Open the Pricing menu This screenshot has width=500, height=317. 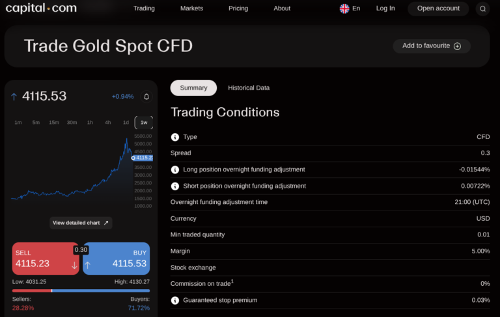238,8
